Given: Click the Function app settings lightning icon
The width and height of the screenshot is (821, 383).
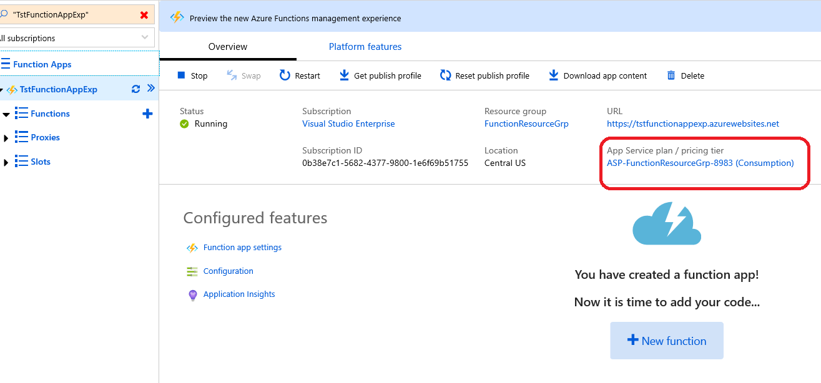Looking at the screenshot, I should coord(192,248).
